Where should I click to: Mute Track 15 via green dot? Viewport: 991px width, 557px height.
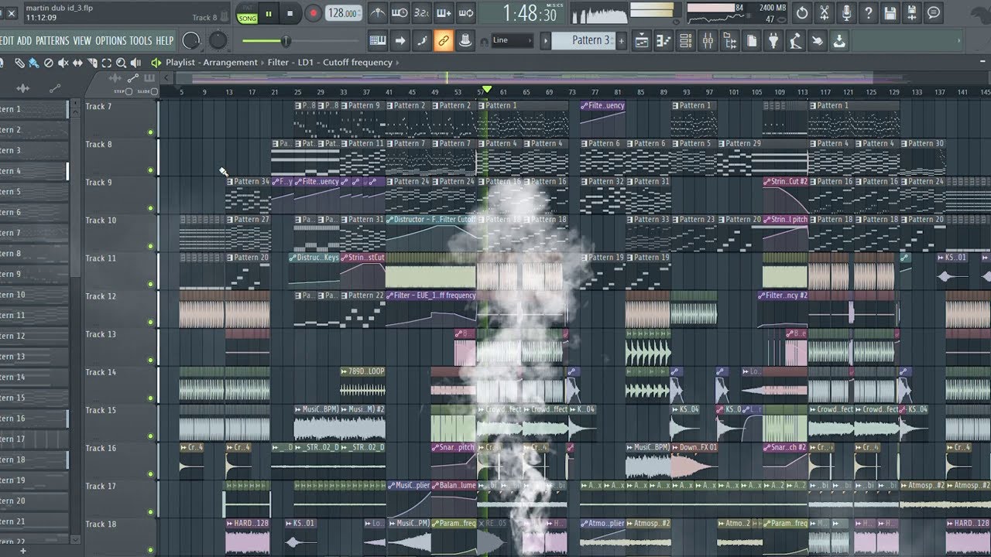point(151,436)
